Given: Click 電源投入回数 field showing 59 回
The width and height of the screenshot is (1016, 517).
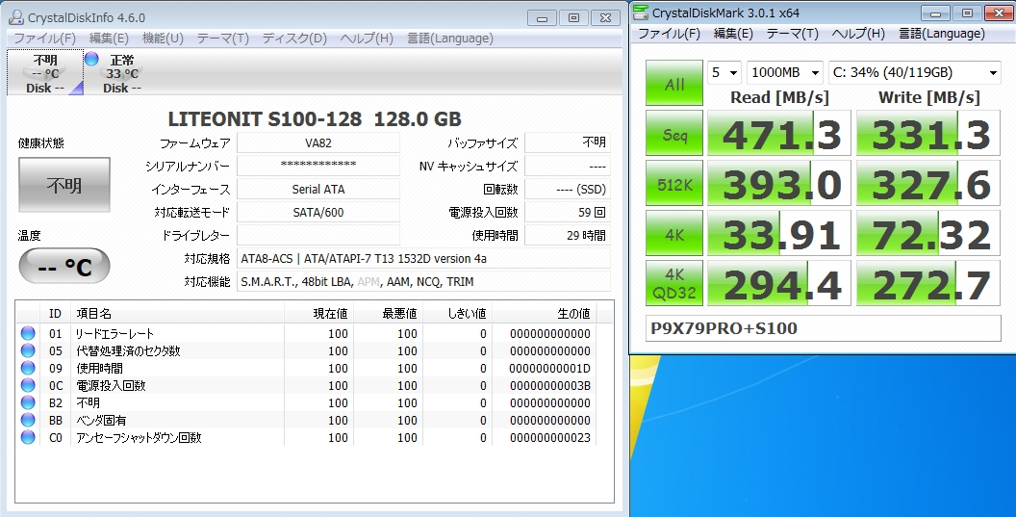Looking at the screenshot, I should click(x=568, y=212).
